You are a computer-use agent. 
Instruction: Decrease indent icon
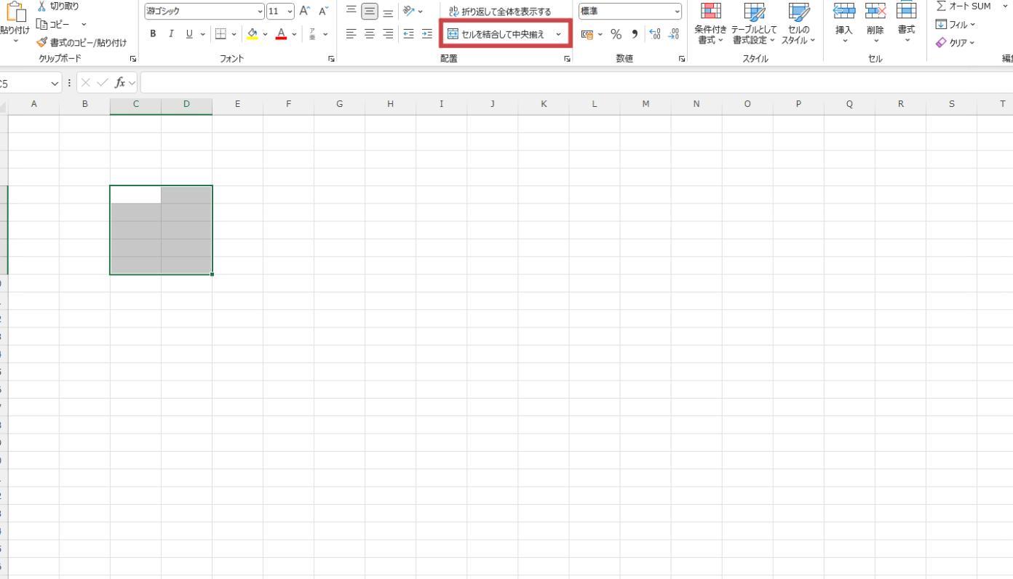pos(408,33)
